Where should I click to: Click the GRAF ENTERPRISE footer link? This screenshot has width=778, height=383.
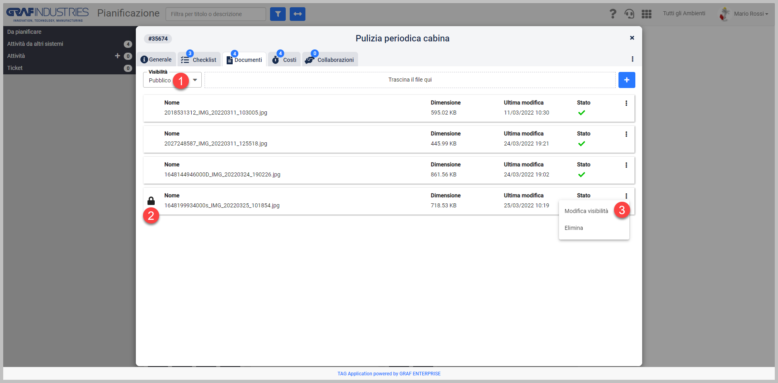tap(420, 374)
